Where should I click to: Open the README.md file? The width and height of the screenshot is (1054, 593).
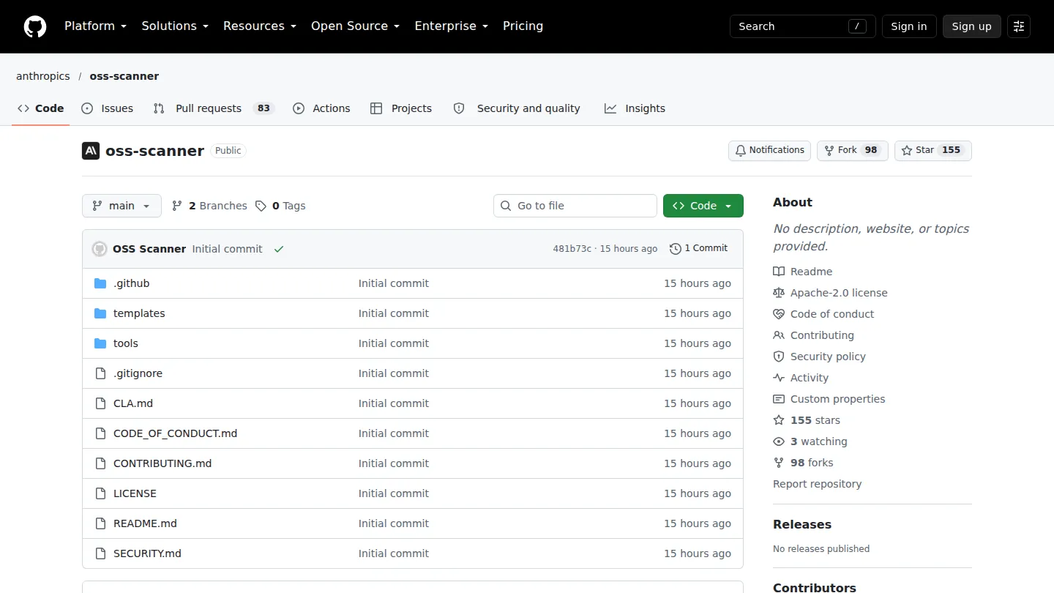pyautogui.click(x=145, y=523)
